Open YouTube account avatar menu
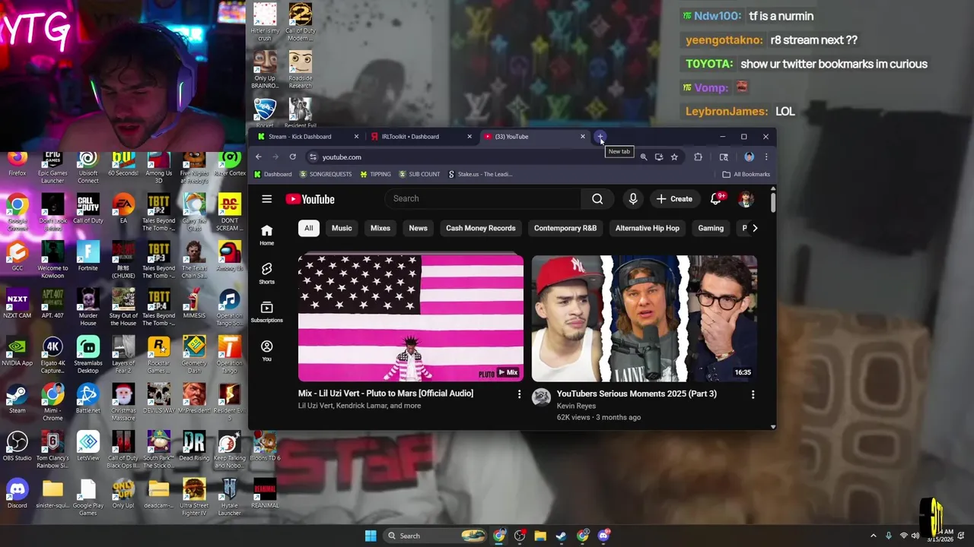 point(746,199)
